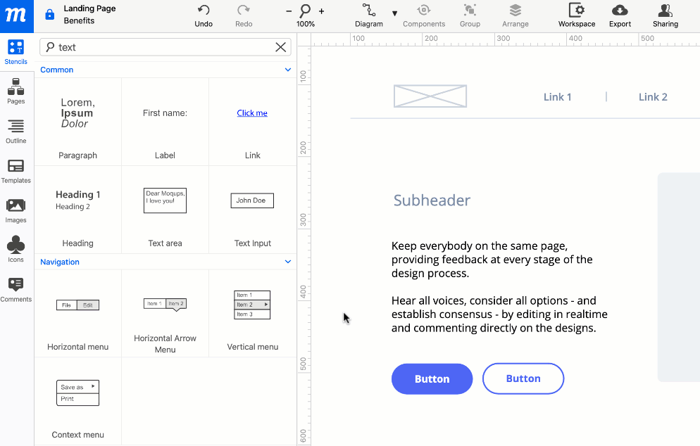Collapse the Common stencils section
This screenshot has height=446, width=700.
click(x=287, y=70)
